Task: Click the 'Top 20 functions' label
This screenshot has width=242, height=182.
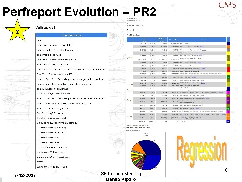Action: [x=133, y=35]
